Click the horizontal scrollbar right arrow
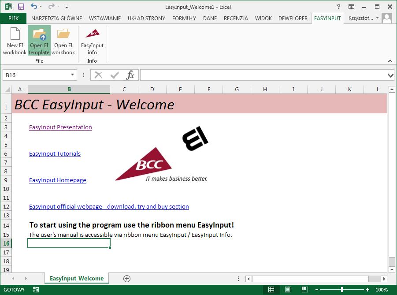 [x=384, y=279]
